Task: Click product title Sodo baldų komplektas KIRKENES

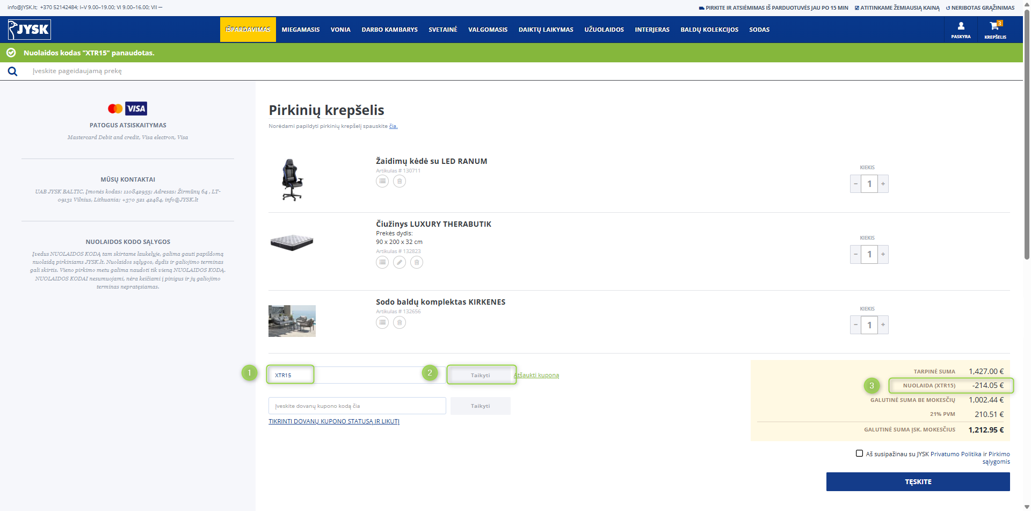Action: point(441,302)
